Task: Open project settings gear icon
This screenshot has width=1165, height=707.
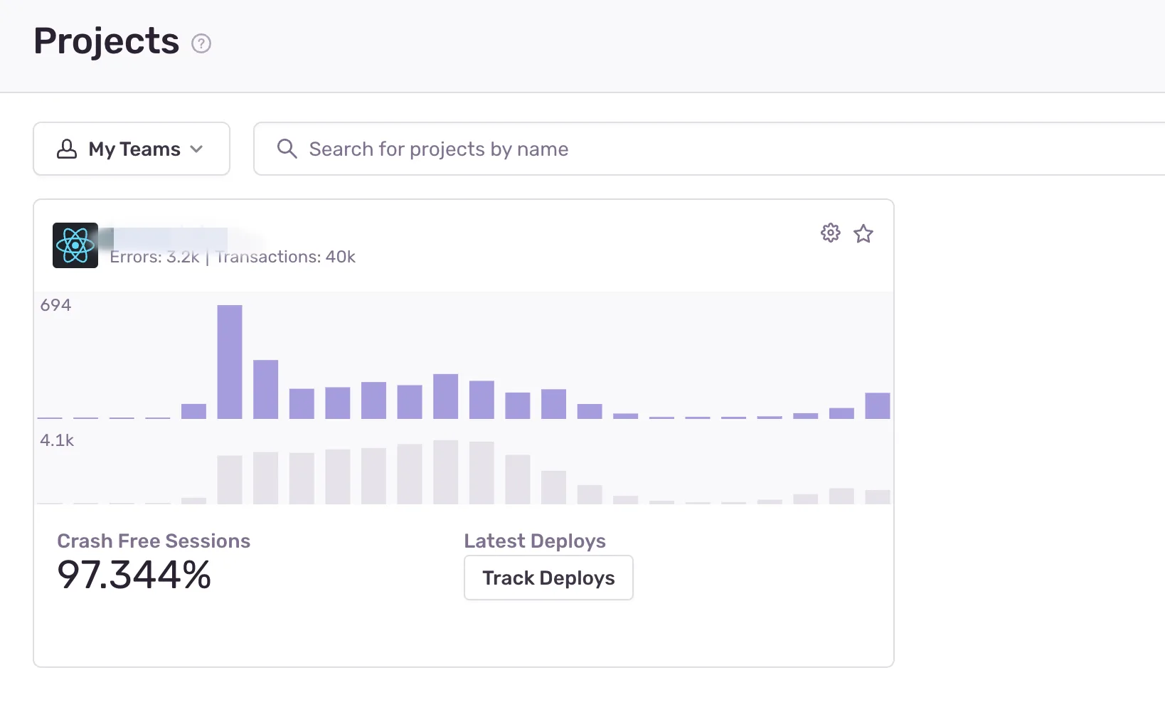Action: 830,233
